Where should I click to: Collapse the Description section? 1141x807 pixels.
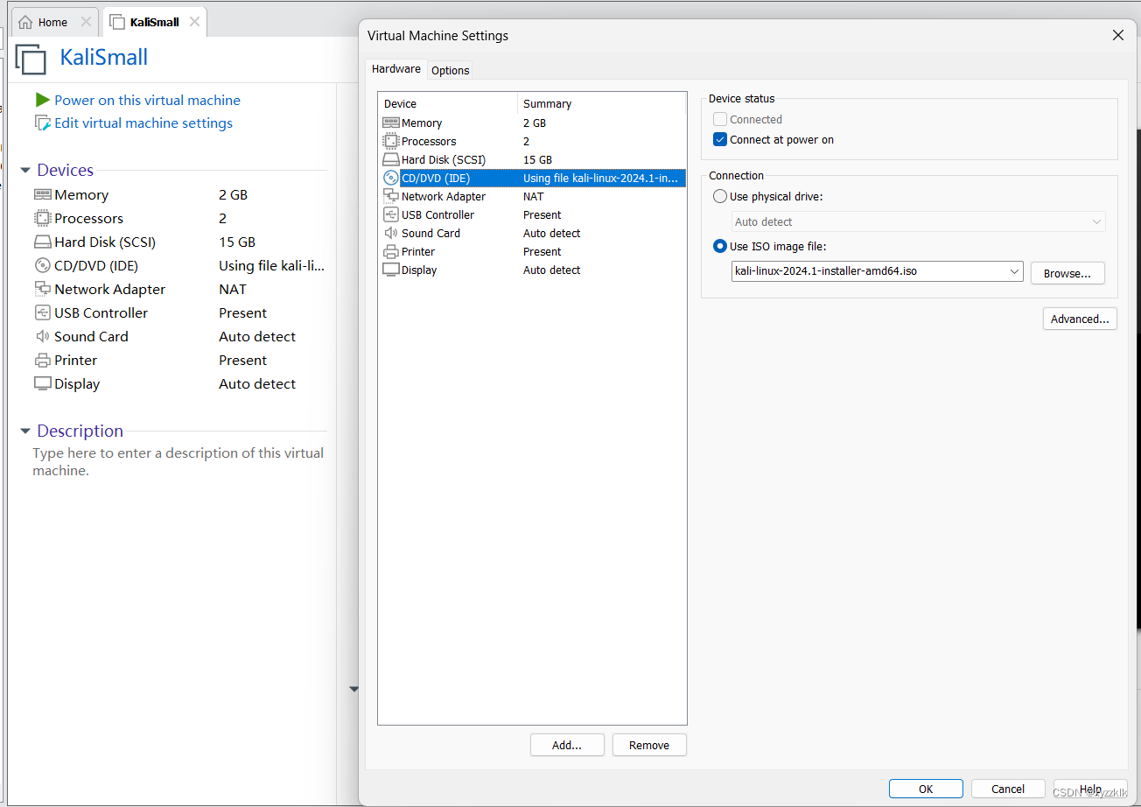click(x=26, y=432)
